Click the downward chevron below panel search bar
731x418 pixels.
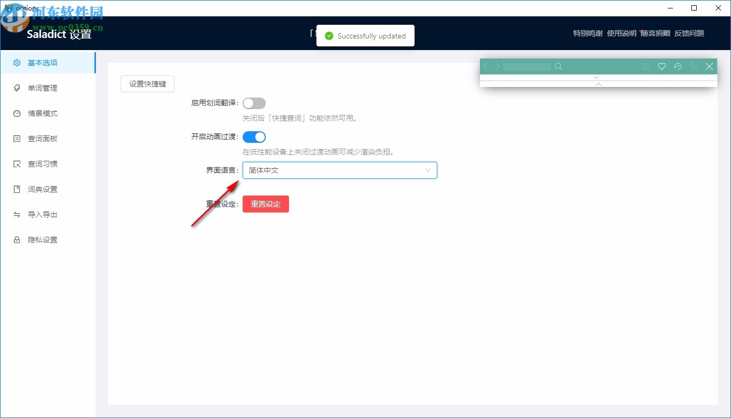tap(597, 77)
